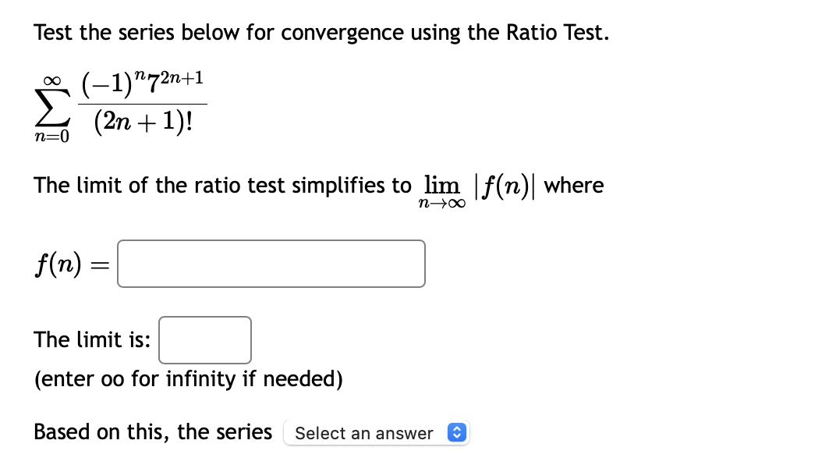Select the smaller limit response field

pos(204,339)
